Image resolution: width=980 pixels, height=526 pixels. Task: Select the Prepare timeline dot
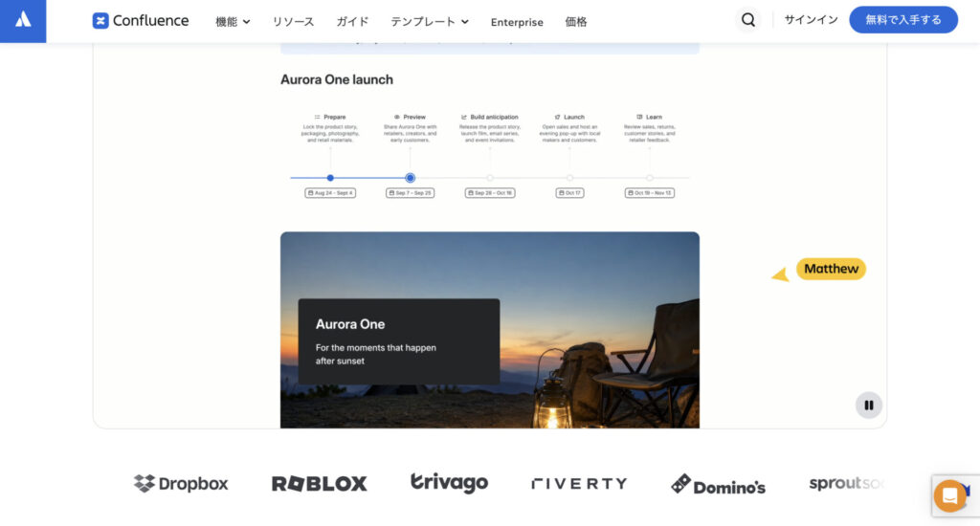[x=330, y=178]
